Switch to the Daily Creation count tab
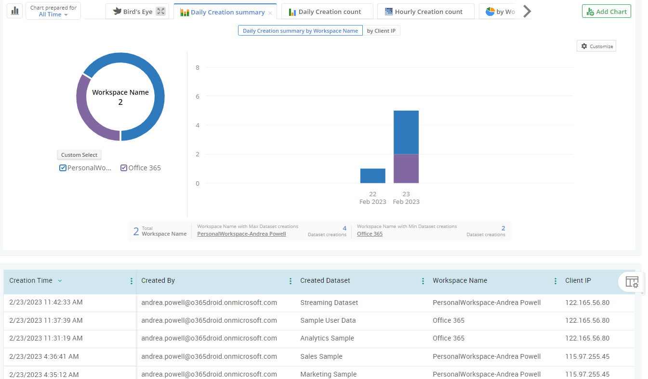This screenshot has height=379, width=648. (x=327, y=11)
